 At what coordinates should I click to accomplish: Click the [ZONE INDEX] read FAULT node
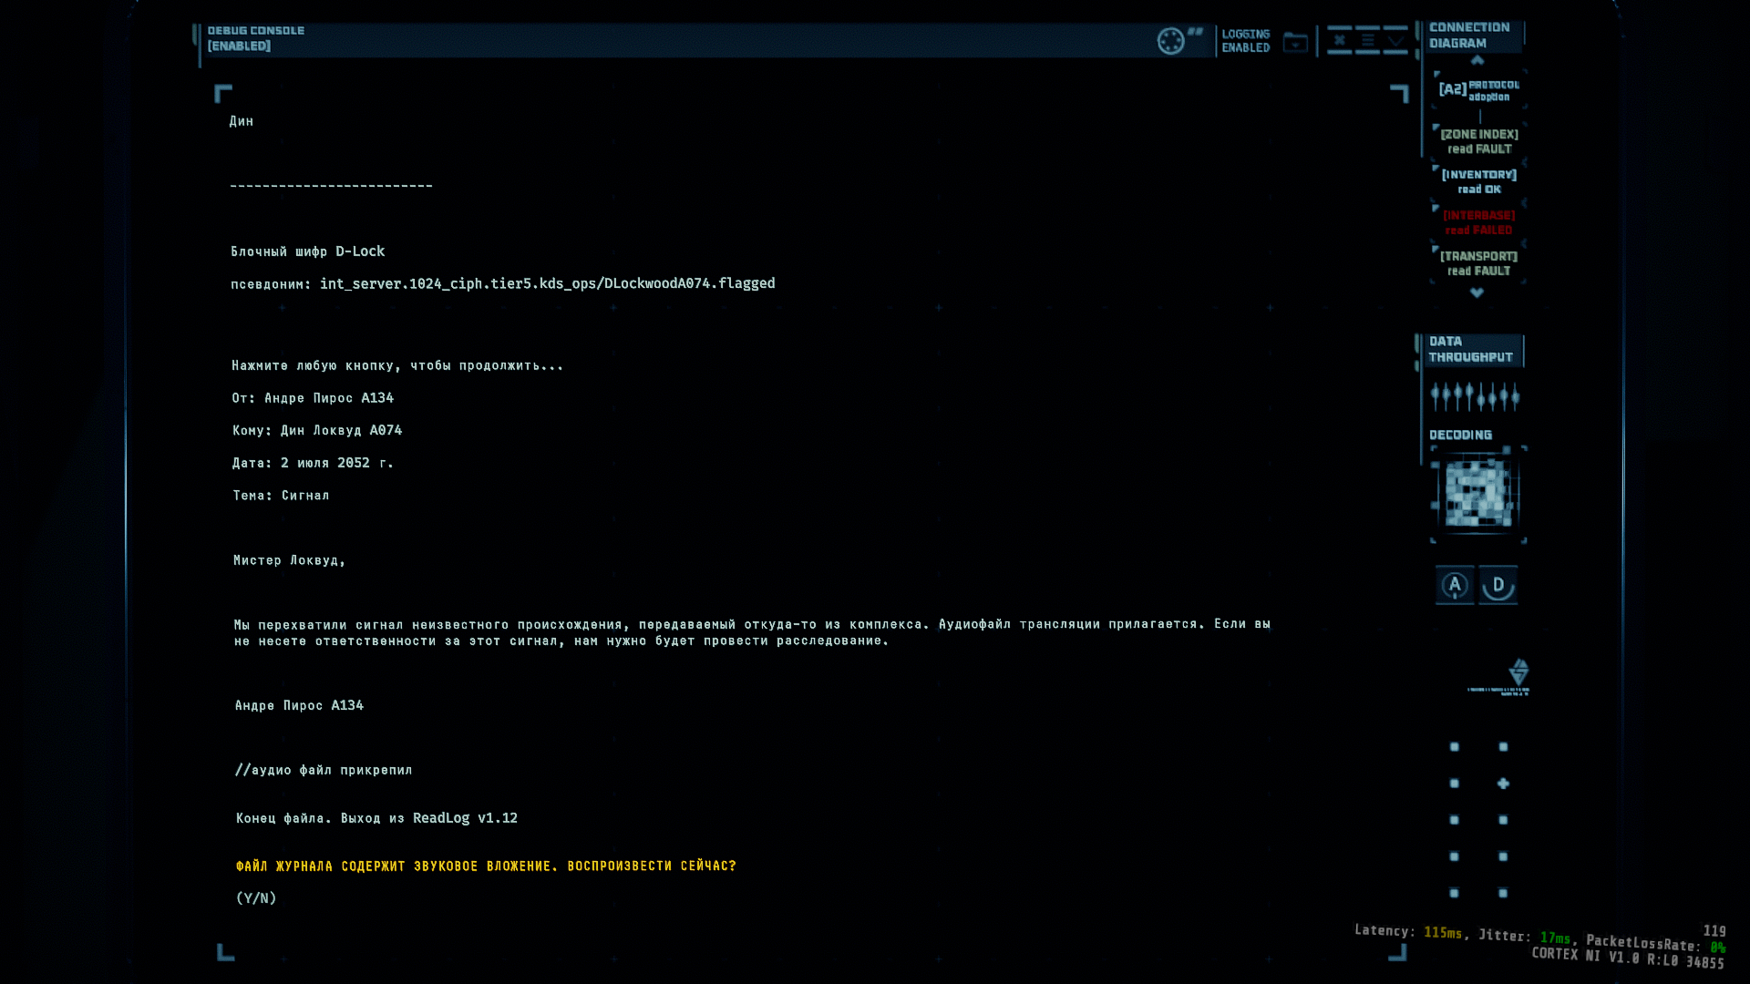coord(1478,141)
